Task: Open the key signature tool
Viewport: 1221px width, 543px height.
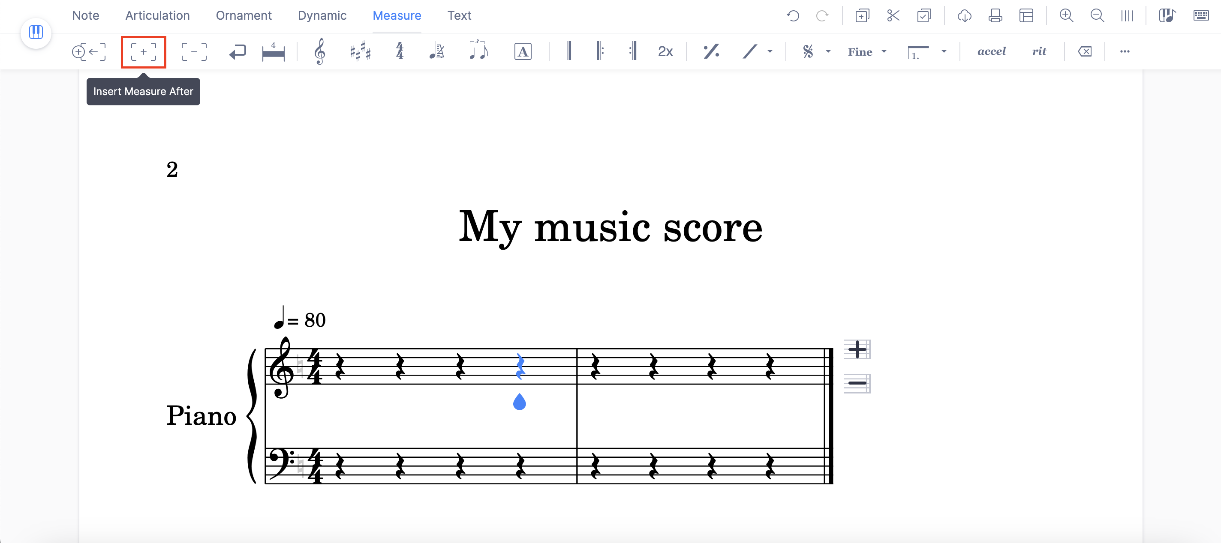Action: pos(360,51)
